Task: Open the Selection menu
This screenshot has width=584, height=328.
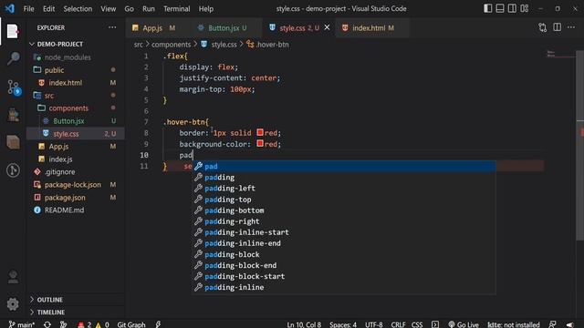Action: coord(78,8)
